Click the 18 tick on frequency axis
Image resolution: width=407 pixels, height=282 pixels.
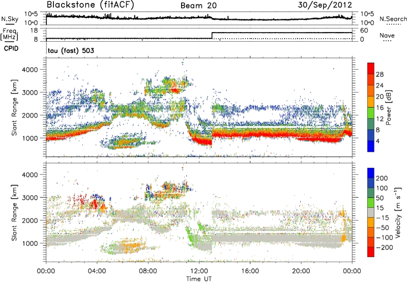pos(34,31)
